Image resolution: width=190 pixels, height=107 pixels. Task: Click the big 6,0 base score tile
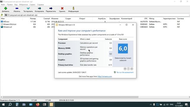tap(123, 48)
